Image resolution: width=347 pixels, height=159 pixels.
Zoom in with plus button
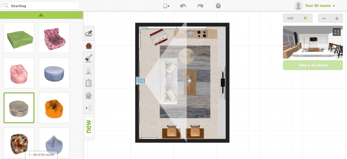pyautogui.click(x=337, y=18)
